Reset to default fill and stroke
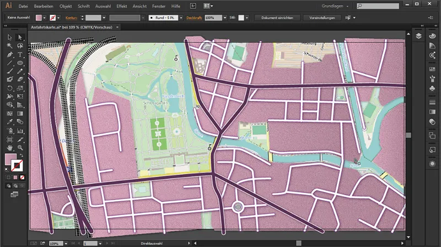 tap(7, 170)
